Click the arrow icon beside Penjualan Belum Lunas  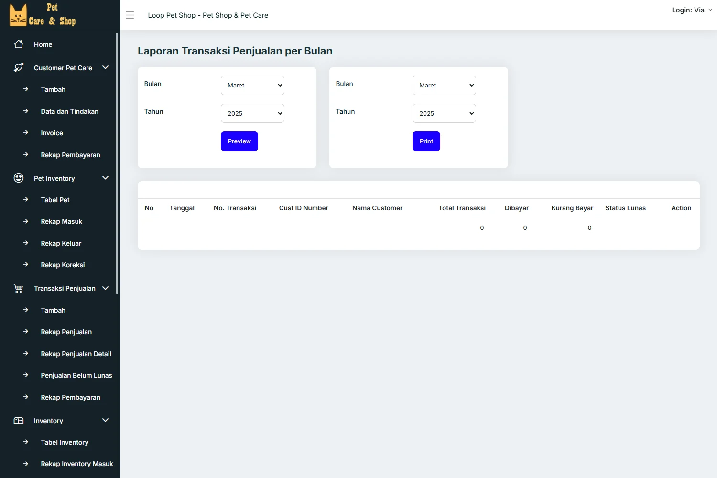click(x=26, y=375)
